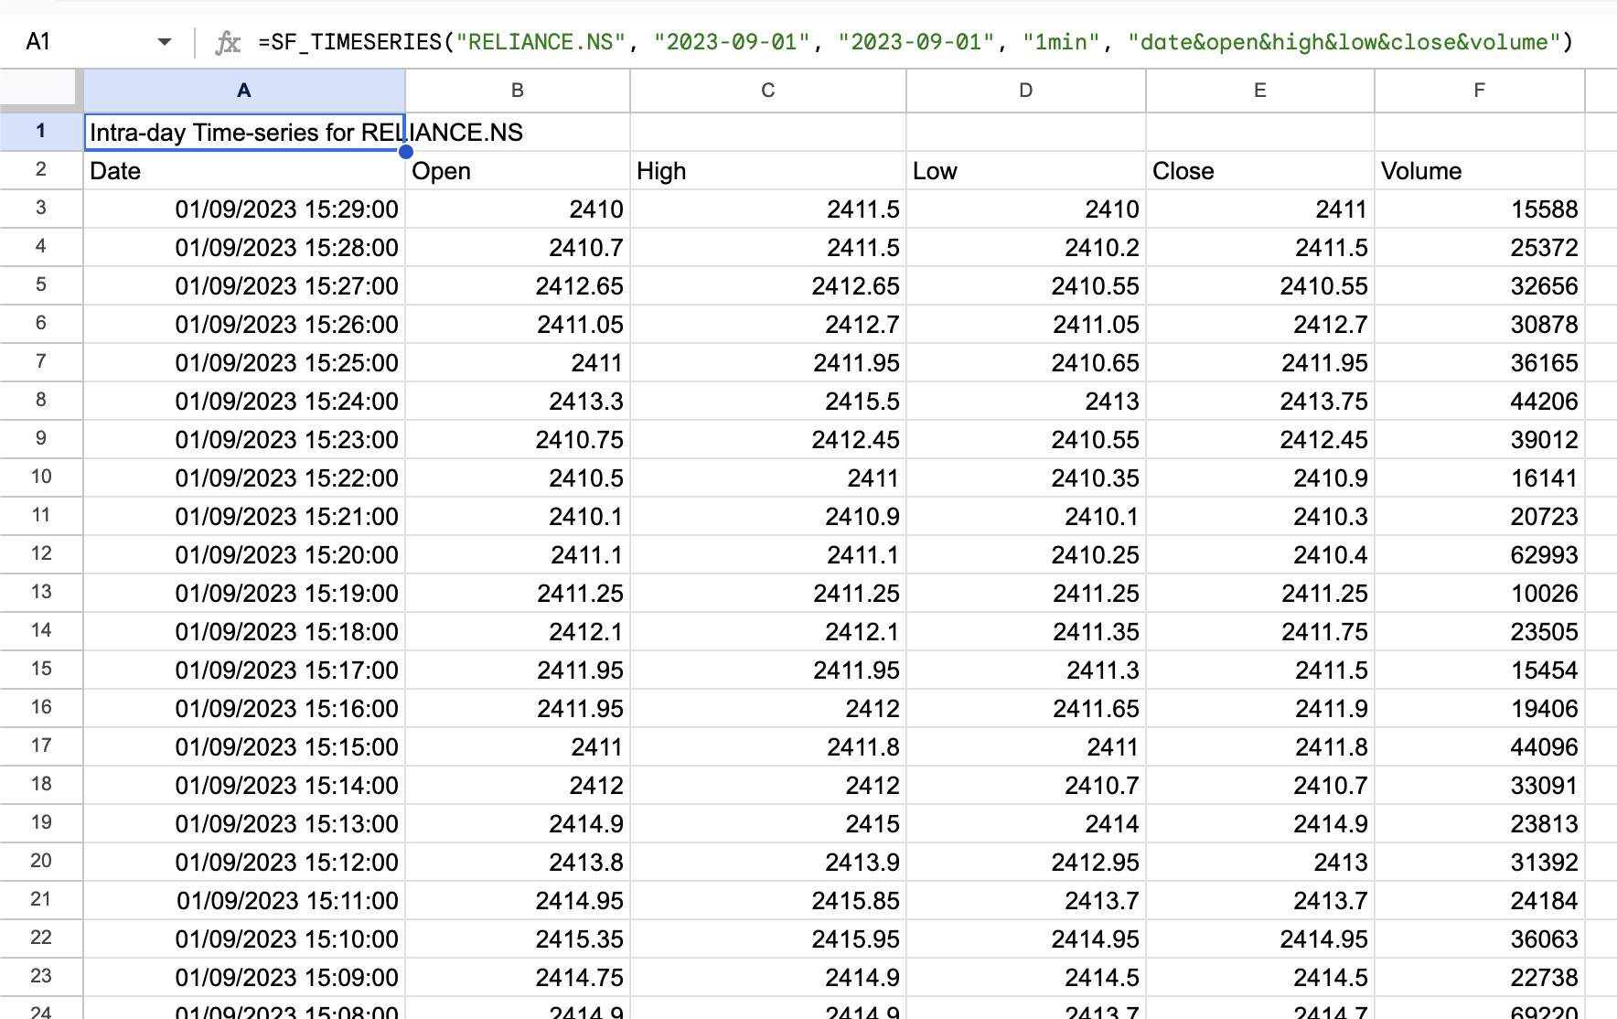
Task: Select the High value 2415.5 cell
Action: point(767,401)
